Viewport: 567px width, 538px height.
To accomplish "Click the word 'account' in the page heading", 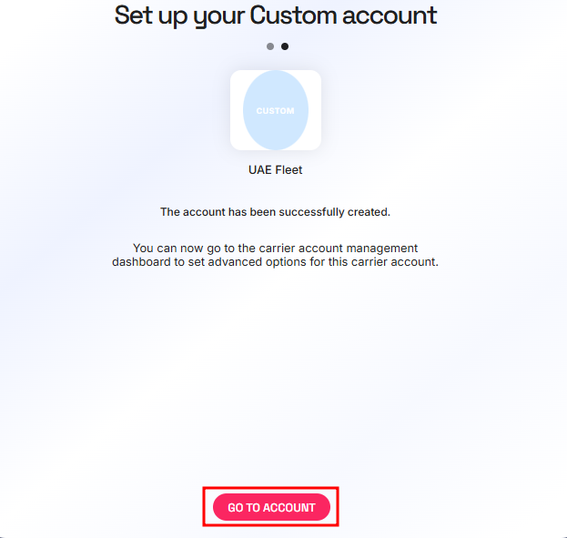I will click(390, 15).
